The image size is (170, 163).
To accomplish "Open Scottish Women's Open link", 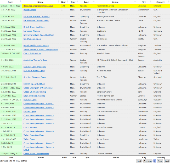I will click(35, 77).
